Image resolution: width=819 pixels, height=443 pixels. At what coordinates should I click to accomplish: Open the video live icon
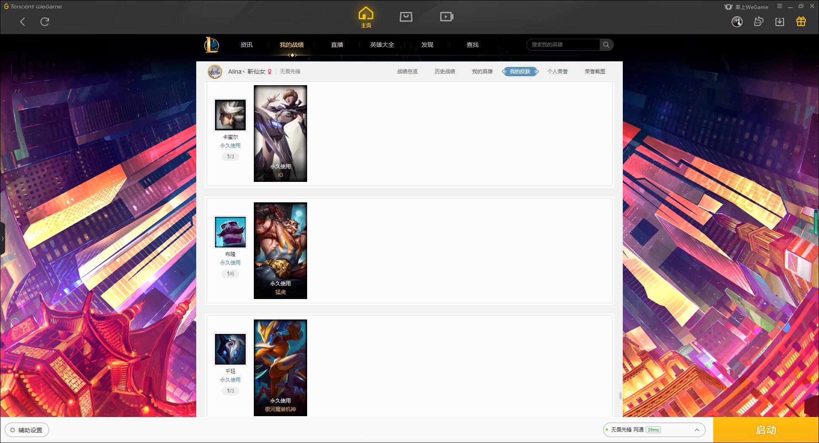pos(447,17)
